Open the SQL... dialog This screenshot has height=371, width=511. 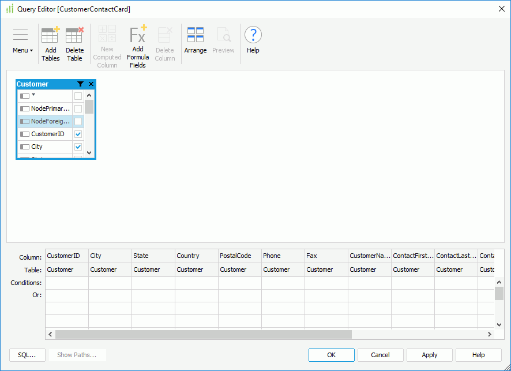tap(27, 355)
